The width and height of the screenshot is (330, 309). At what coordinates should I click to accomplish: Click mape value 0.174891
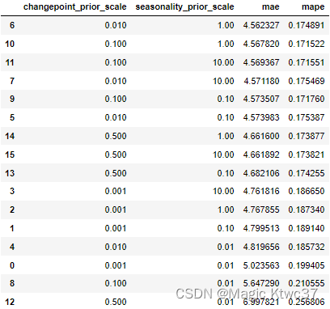(307, 25)
